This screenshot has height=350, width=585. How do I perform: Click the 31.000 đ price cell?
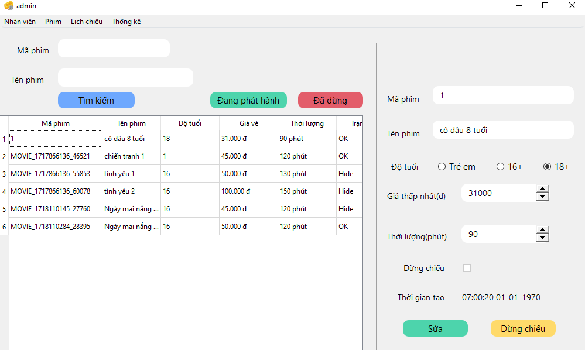coord(248,139)
